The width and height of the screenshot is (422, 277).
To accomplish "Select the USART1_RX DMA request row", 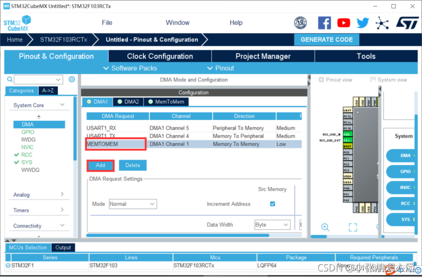I will 194,128.
